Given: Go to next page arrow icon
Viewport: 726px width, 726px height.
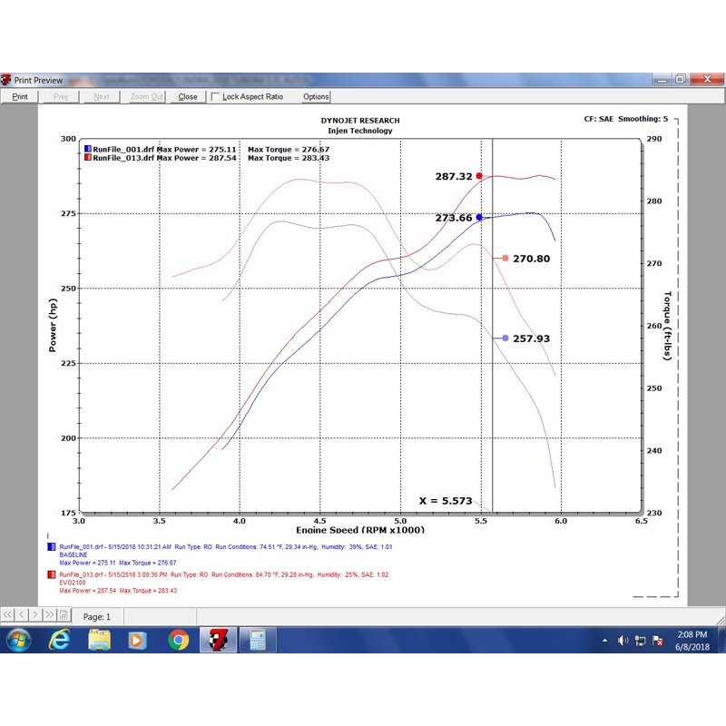Looking at the screenshot, I should click(35, 614).
